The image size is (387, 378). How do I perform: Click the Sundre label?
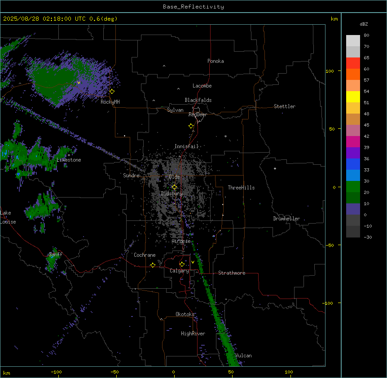coord(131,176)
